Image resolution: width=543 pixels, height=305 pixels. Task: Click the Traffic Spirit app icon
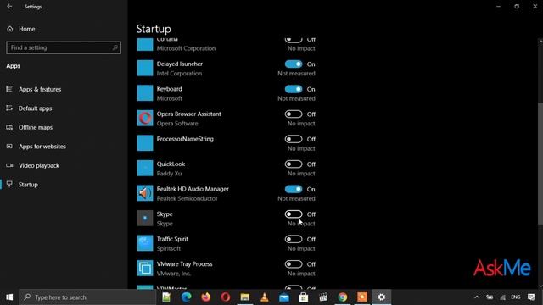(x=145, y=243)
